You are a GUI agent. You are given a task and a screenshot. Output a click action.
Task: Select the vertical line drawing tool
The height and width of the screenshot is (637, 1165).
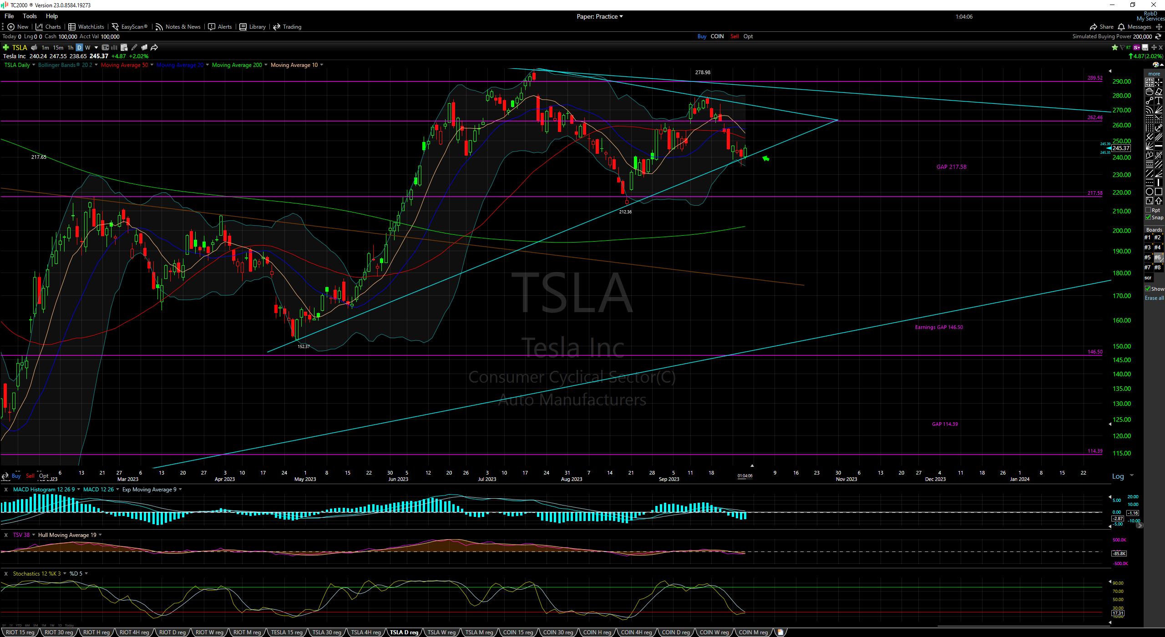1159,182
